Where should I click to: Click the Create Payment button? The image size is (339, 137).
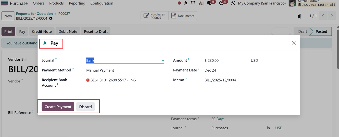coord(58,107)
